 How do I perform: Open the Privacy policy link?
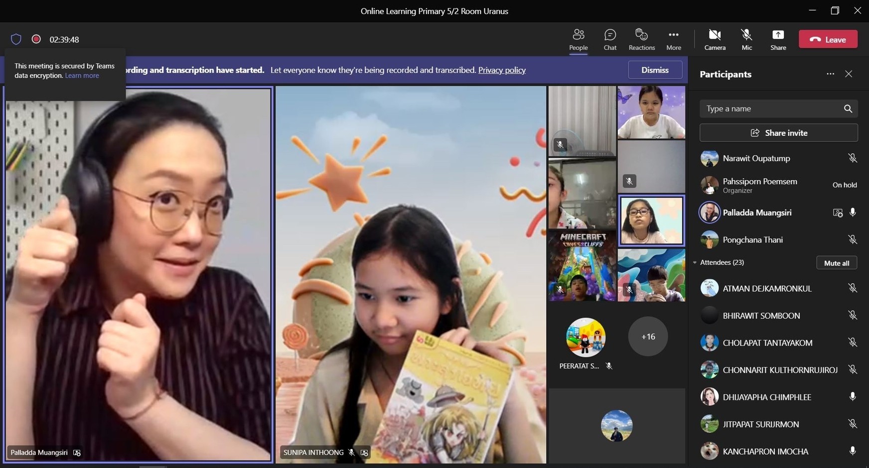coord(502,70)
